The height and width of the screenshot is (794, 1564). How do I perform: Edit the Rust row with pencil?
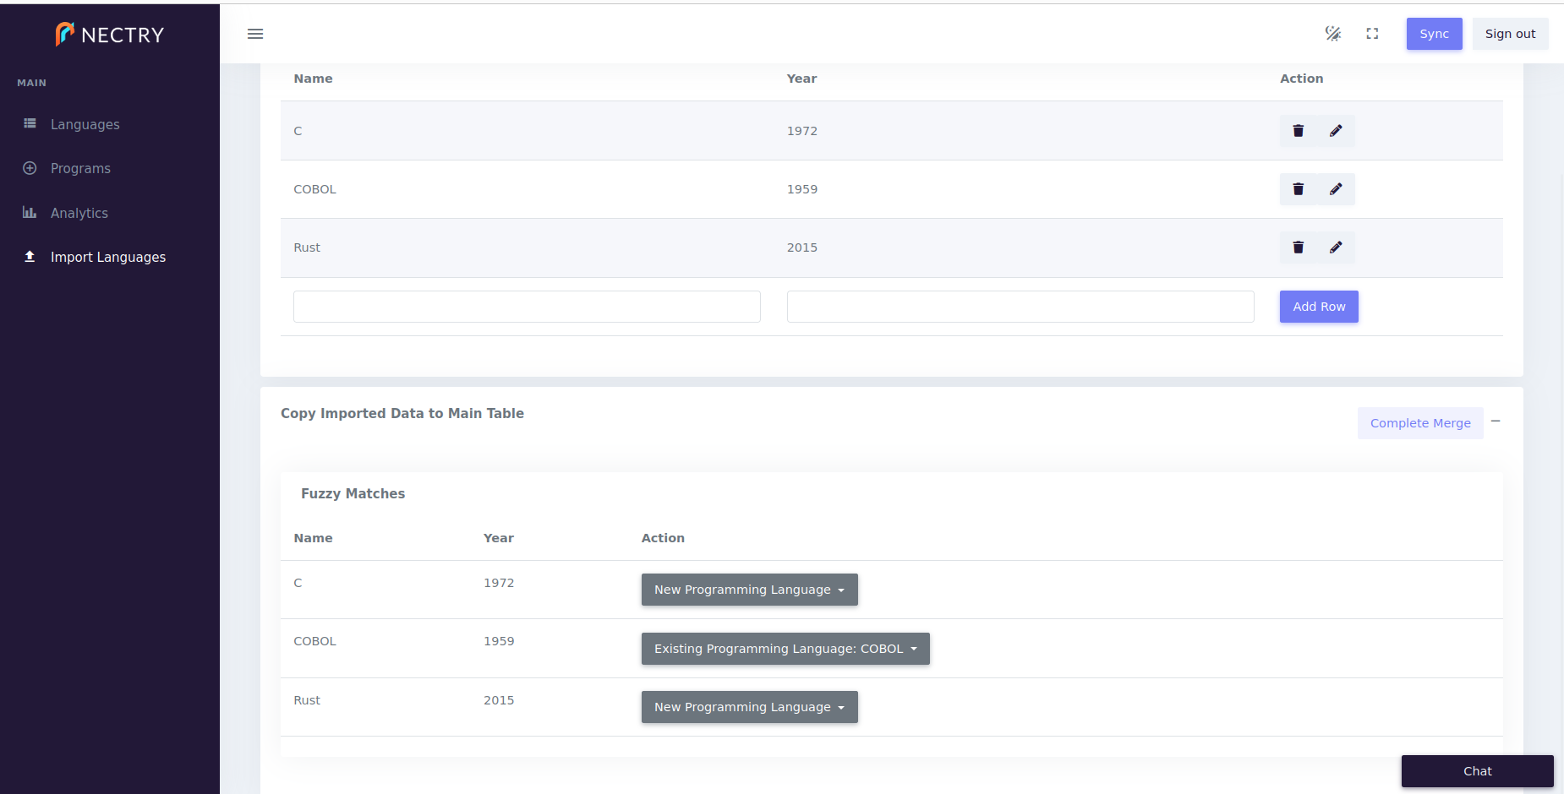pos(1336,247)
